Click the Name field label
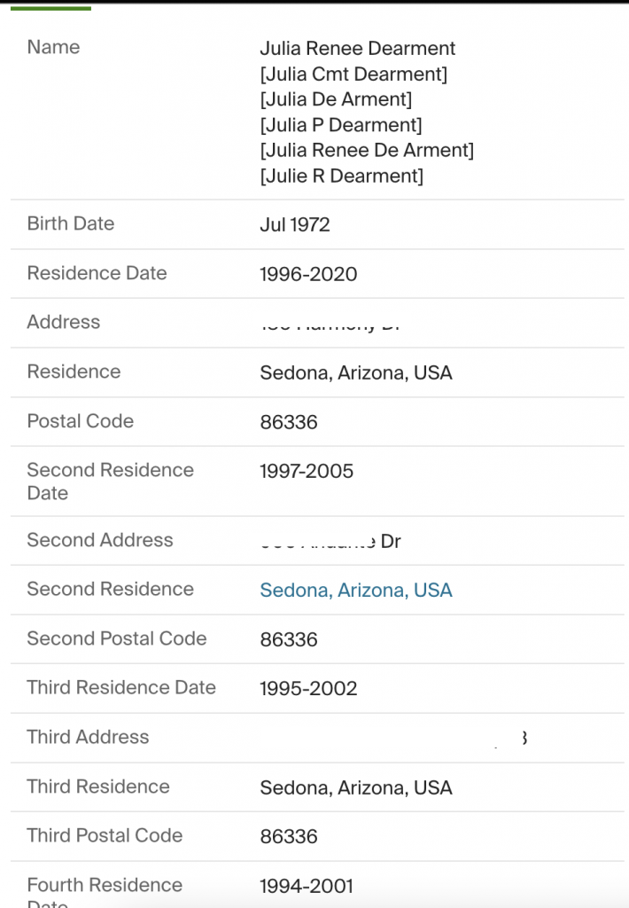Image resolution: width=629 pixels, height=908 pixels. [x=53, y=48]
